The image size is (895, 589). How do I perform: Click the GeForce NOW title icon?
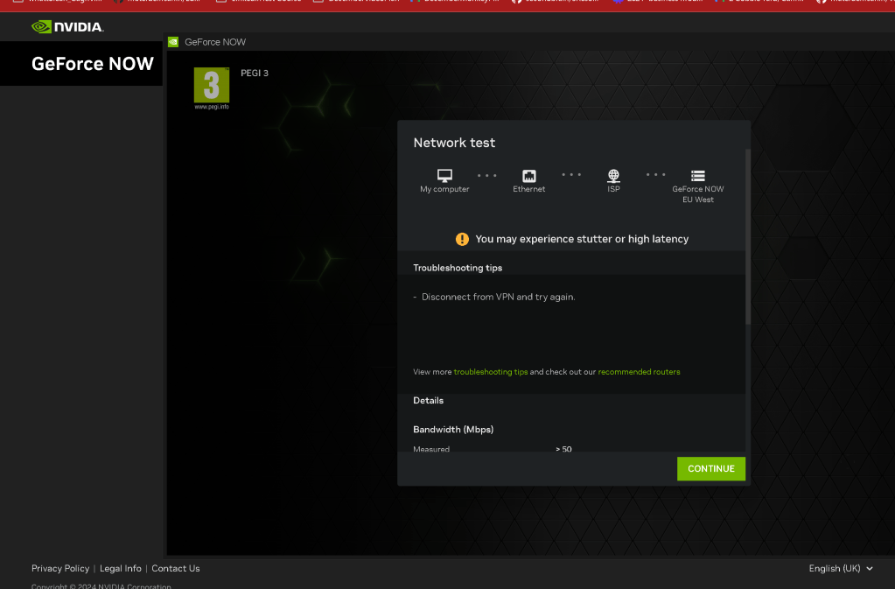[173, 42]
